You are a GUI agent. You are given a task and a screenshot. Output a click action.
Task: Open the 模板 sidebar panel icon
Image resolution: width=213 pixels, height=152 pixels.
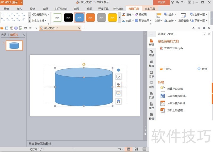pos(151,64)
